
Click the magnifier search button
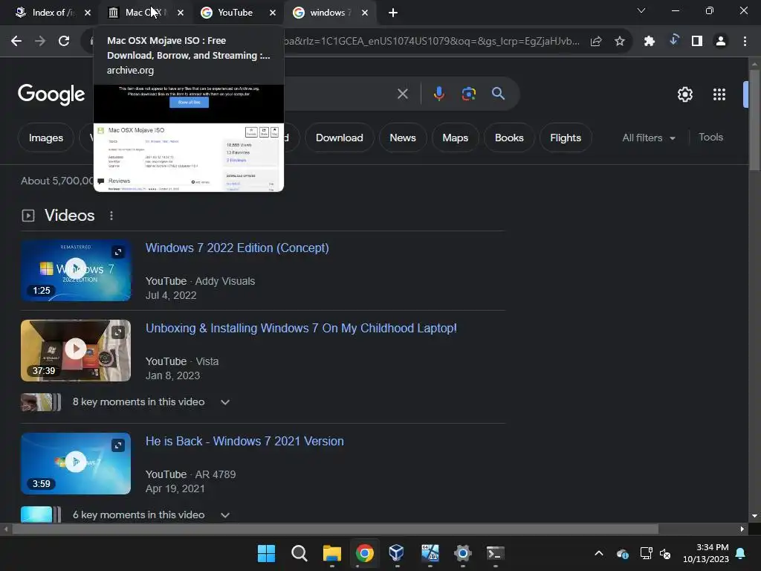498,94
